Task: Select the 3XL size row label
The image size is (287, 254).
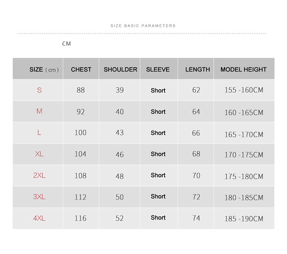Action: (x=39, y=197)
